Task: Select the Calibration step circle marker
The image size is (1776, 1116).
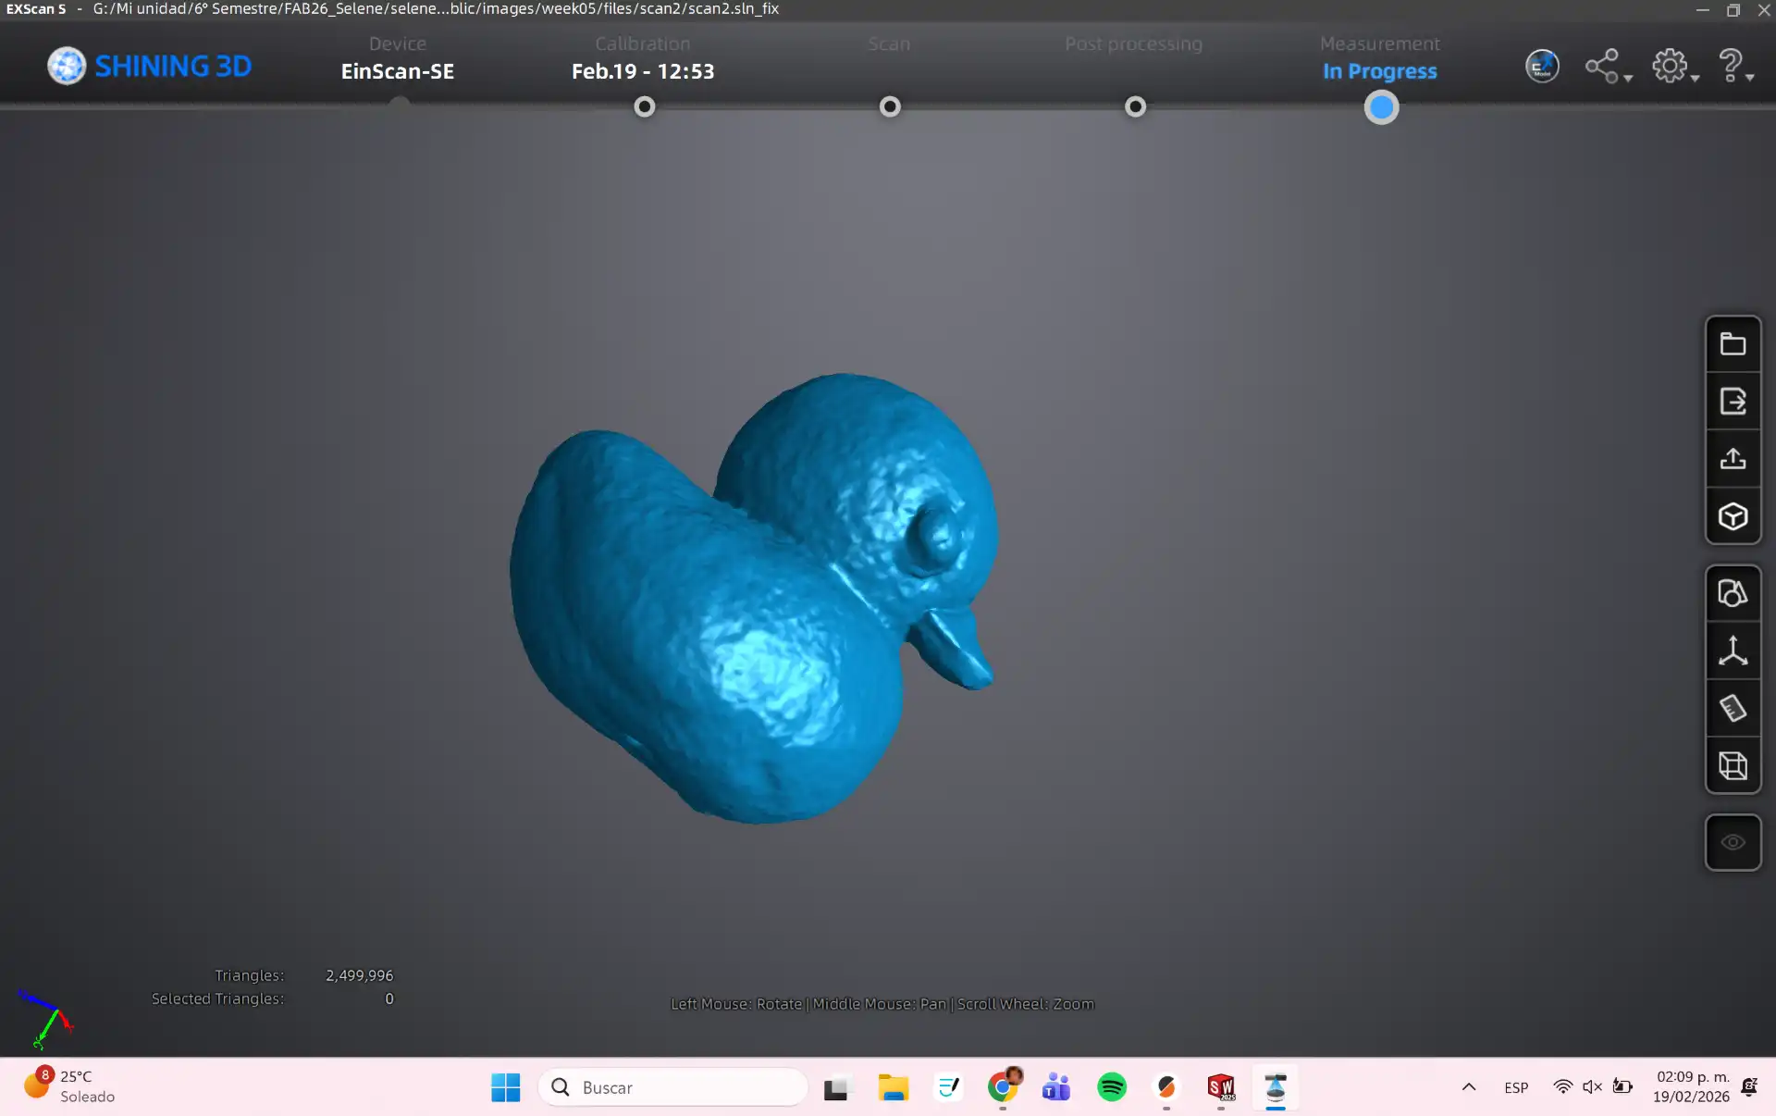Action: coord(645,106)
